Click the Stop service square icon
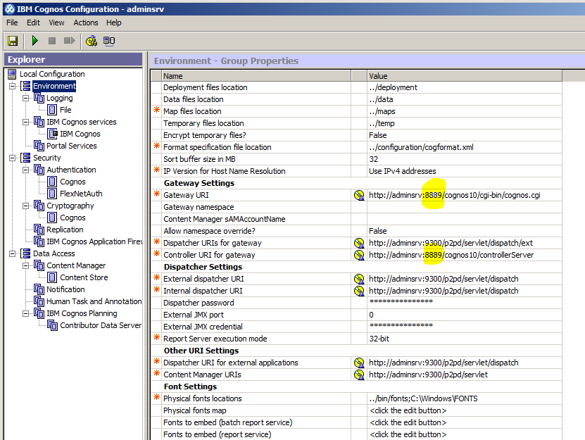This screenshot has height=440, width=585. pyautogui.click(x=52, y=41)
